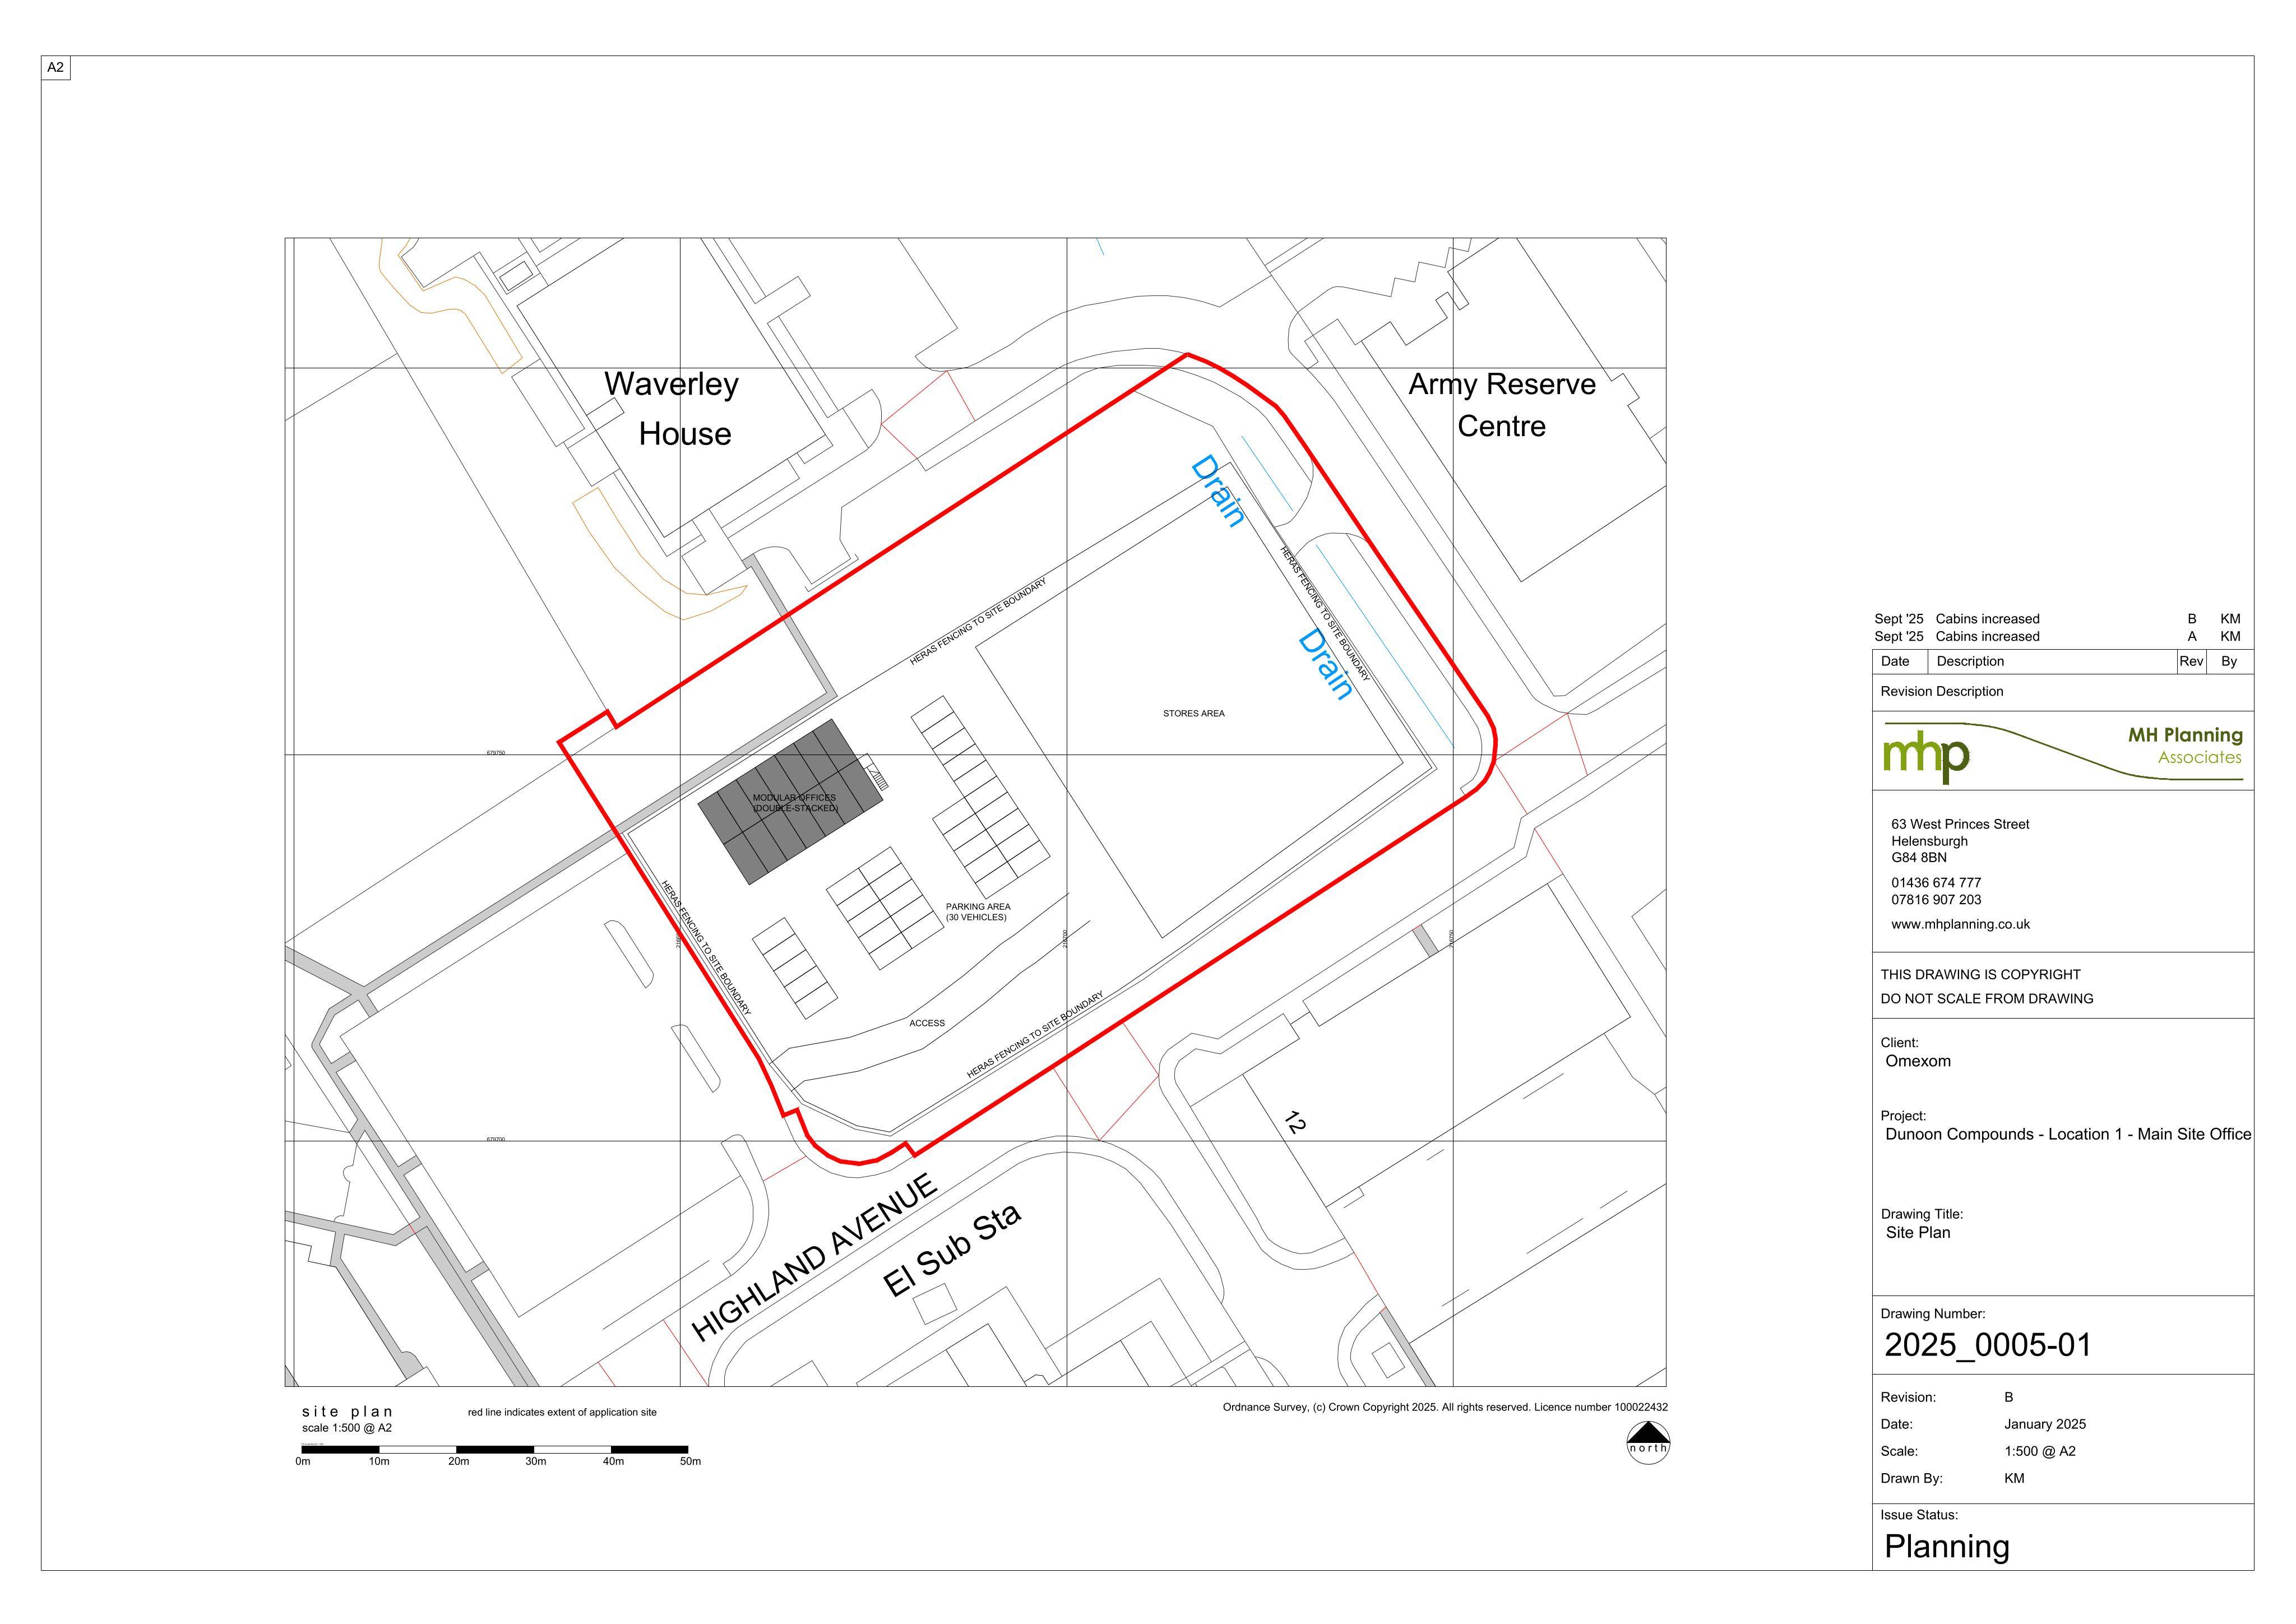Click the project title Dunoon Compounds text
This screenshot has height=1624, width=2296.
click(x=2068, y=1135)
